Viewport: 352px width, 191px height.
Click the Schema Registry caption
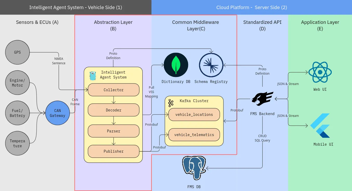click(x=211, y=82)
